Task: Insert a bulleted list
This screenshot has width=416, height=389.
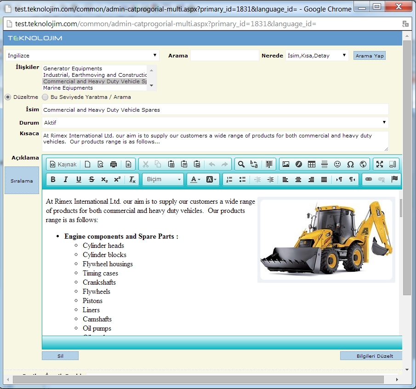Action: click(243, 179)
